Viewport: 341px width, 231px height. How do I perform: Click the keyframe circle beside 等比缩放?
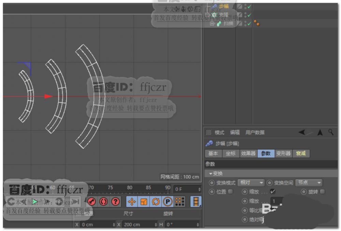click(x=244, y=210)
